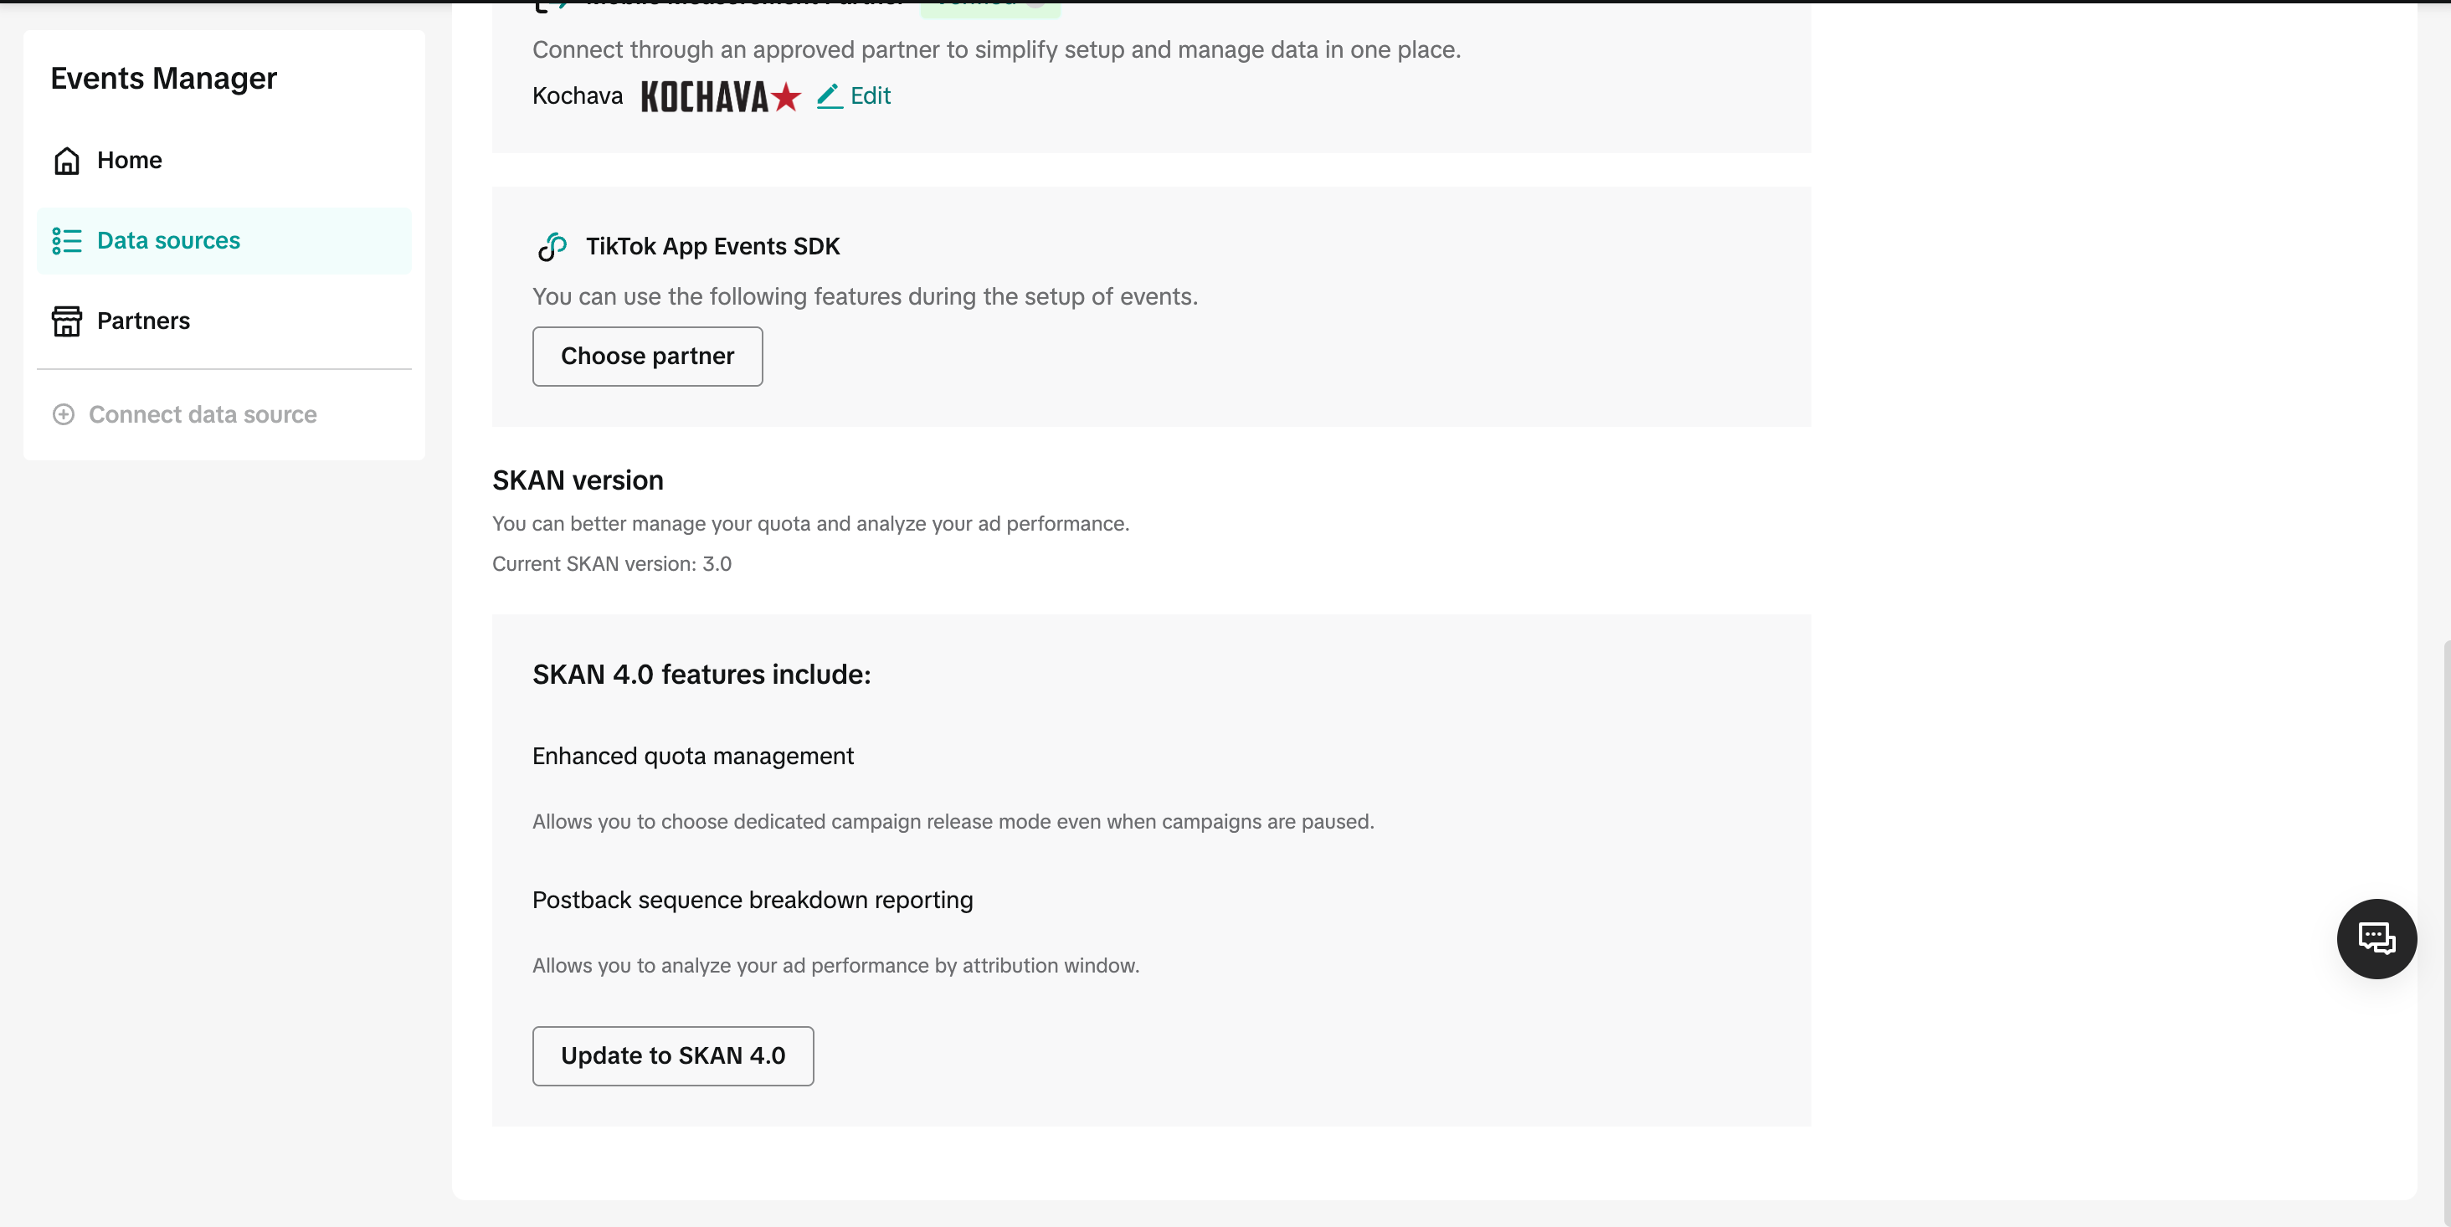The width and height of the screenshot is (2451, 1227).
Task: Click Current SKAN version: 3.0 text
Action: (x=612, y=564)
